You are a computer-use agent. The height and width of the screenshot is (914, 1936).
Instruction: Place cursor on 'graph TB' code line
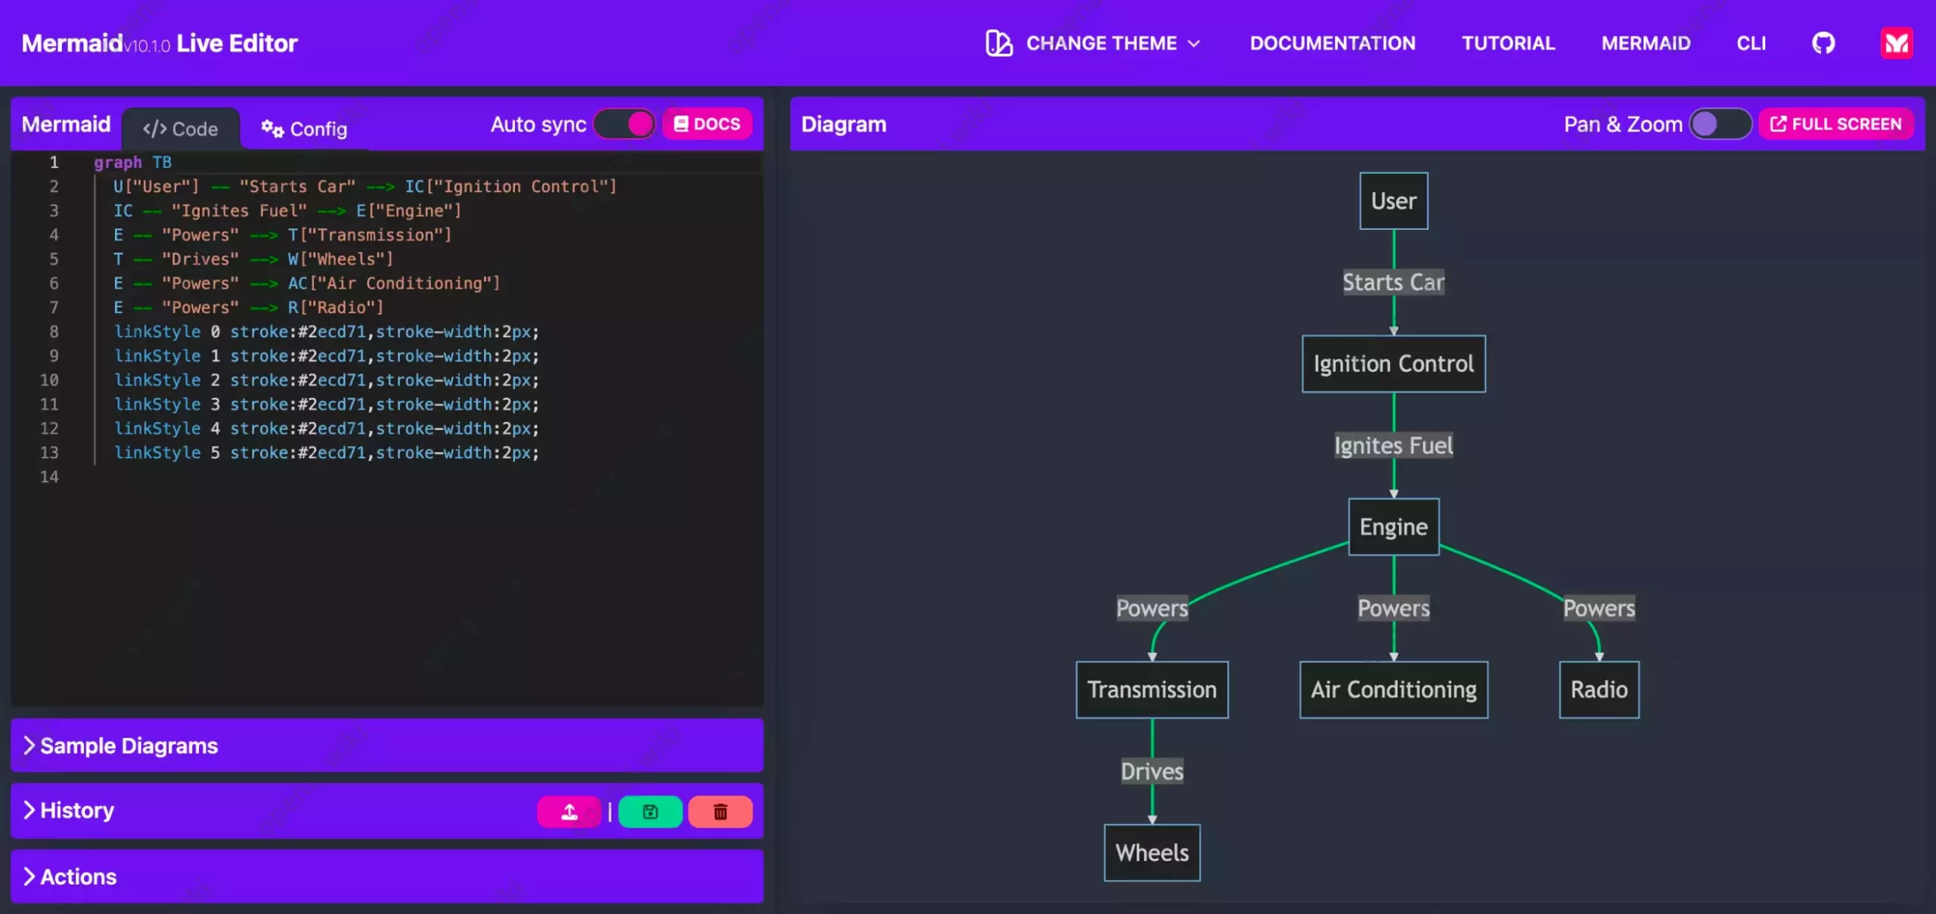click(133, 162)
